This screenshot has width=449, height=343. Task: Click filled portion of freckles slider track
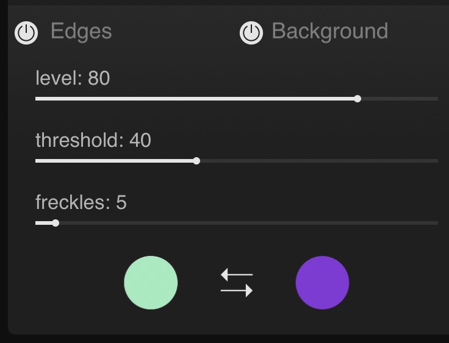point(44,223)
